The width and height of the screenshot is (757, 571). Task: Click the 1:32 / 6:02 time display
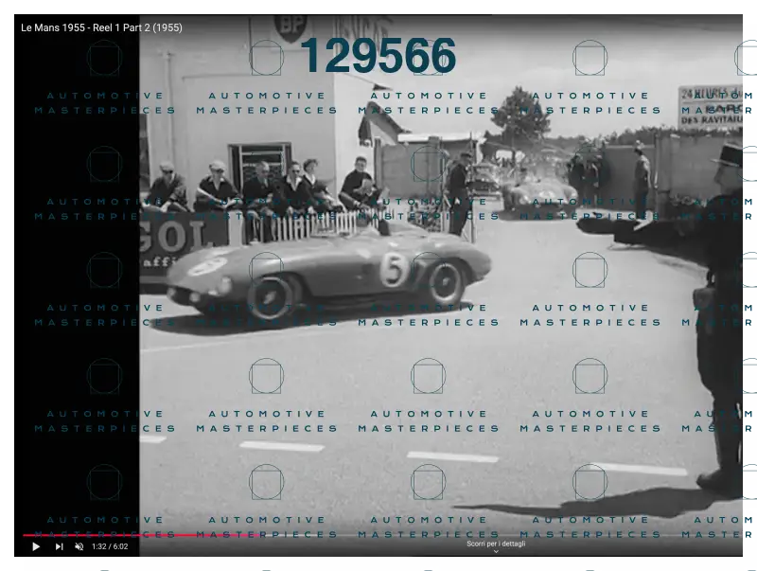[110, 546]
